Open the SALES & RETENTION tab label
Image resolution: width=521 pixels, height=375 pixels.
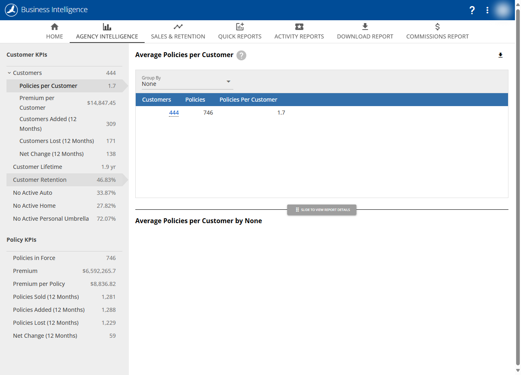tap(178, 36)
